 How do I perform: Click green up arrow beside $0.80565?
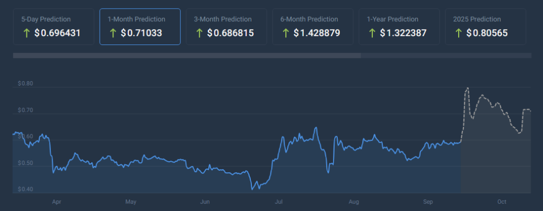click(458, 33)
